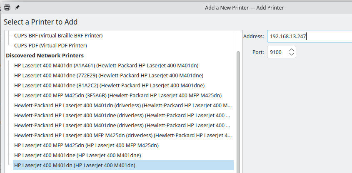The height and width of the screenshot is (173, 352).
Task: Select the MFP M425dn entry without ID or driverless
Action: click(x=86, y=145)
